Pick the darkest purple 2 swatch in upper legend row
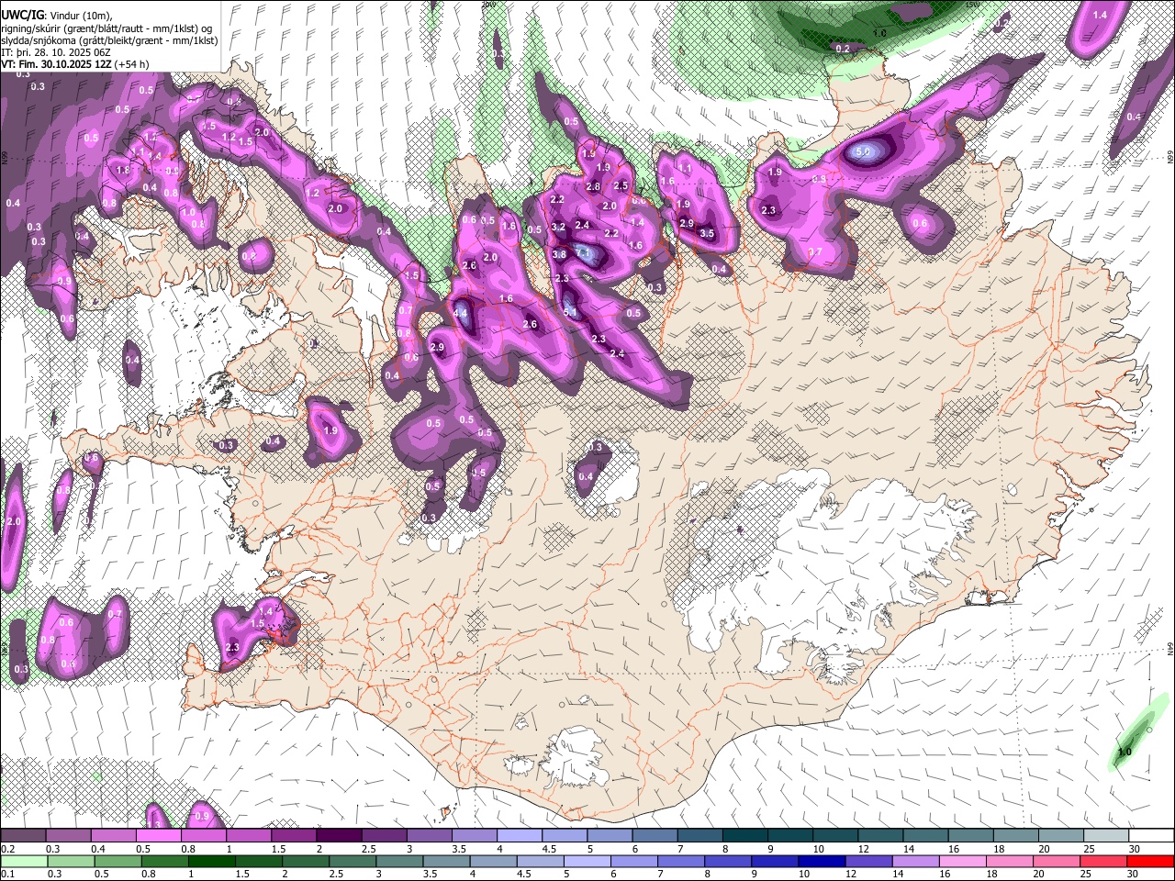The image size is (1175, 881). 339,836
